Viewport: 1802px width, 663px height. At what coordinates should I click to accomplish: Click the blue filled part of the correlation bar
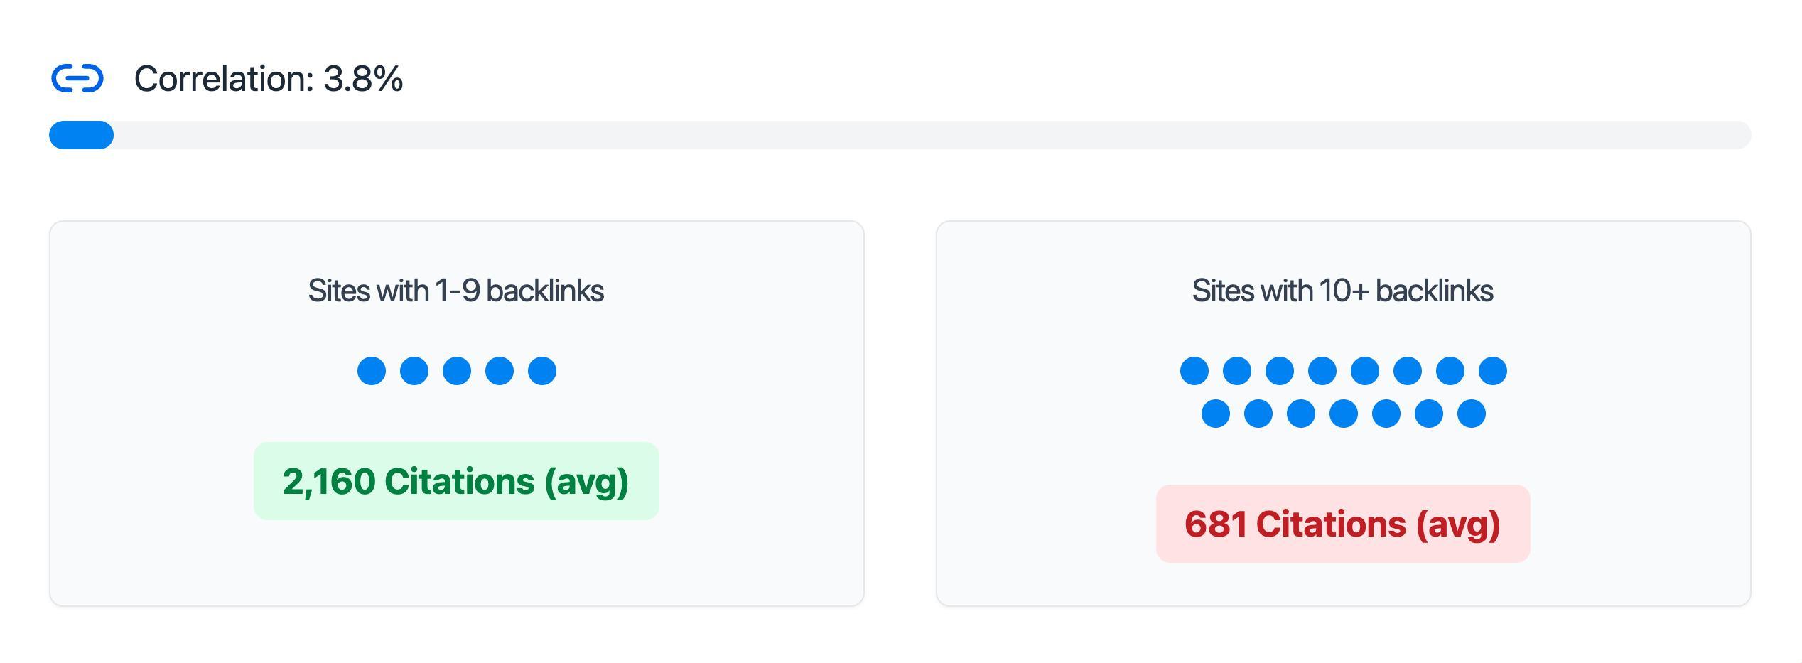click(x=81, y=135)
